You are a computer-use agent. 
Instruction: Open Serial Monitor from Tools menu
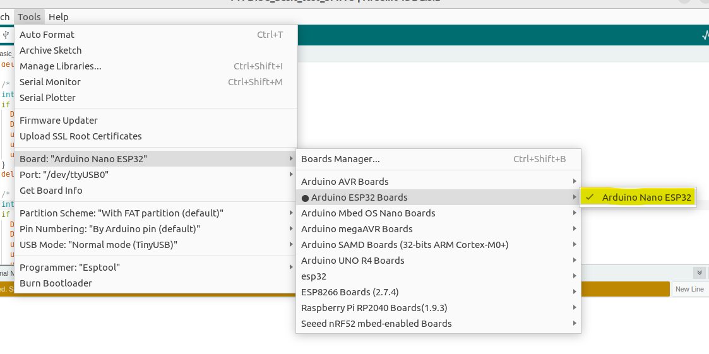(x=156, y=82)
